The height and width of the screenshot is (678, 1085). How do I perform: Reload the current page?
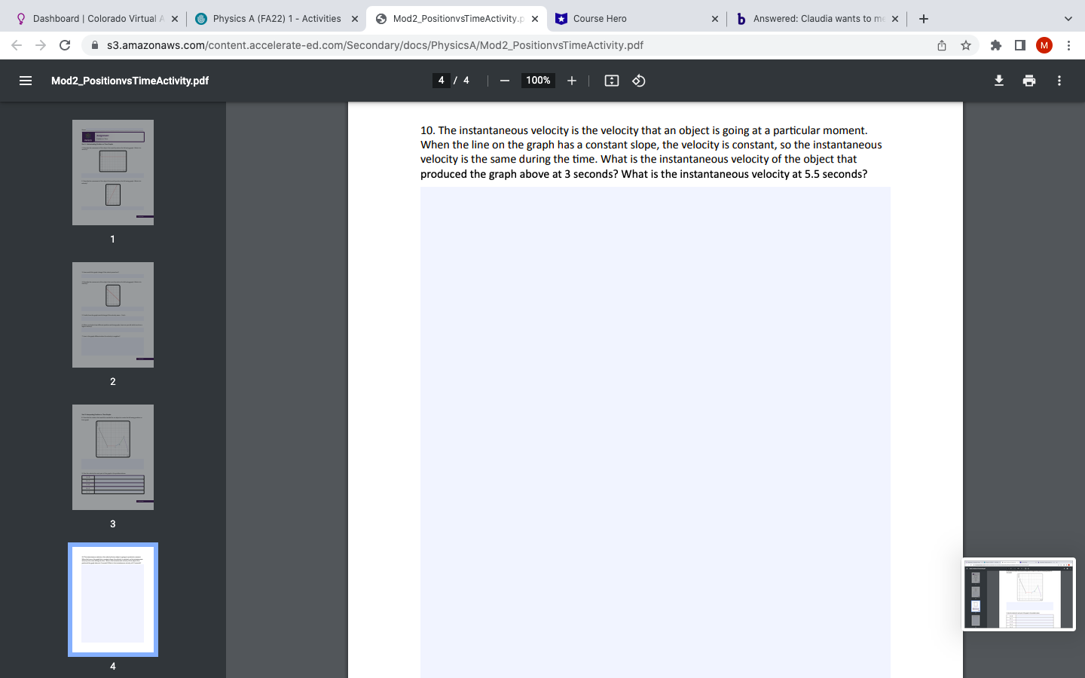(x=65, y=45)
